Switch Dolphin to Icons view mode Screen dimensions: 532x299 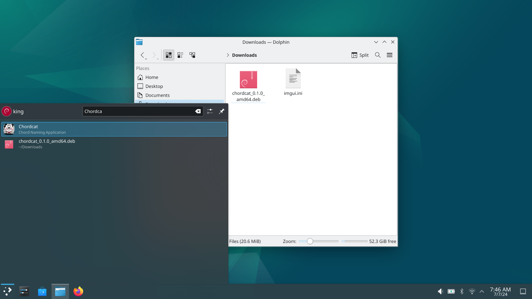(x=168, y=55)
